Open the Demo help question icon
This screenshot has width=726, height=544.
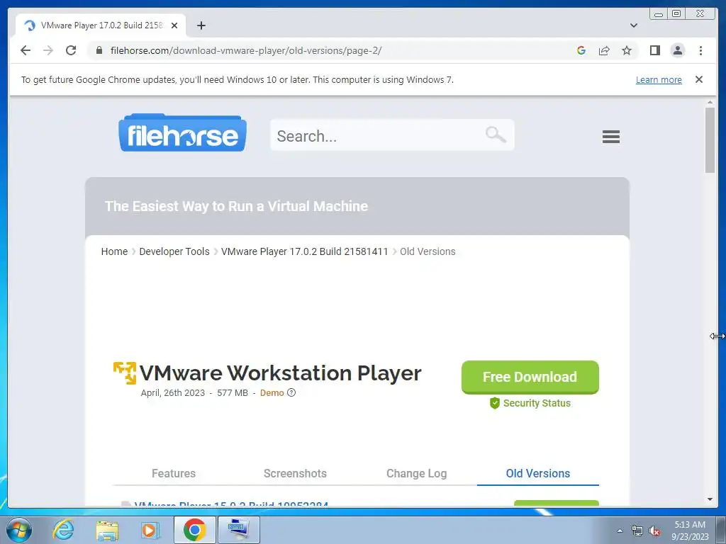pyautogui.click(x=291, y=392)
